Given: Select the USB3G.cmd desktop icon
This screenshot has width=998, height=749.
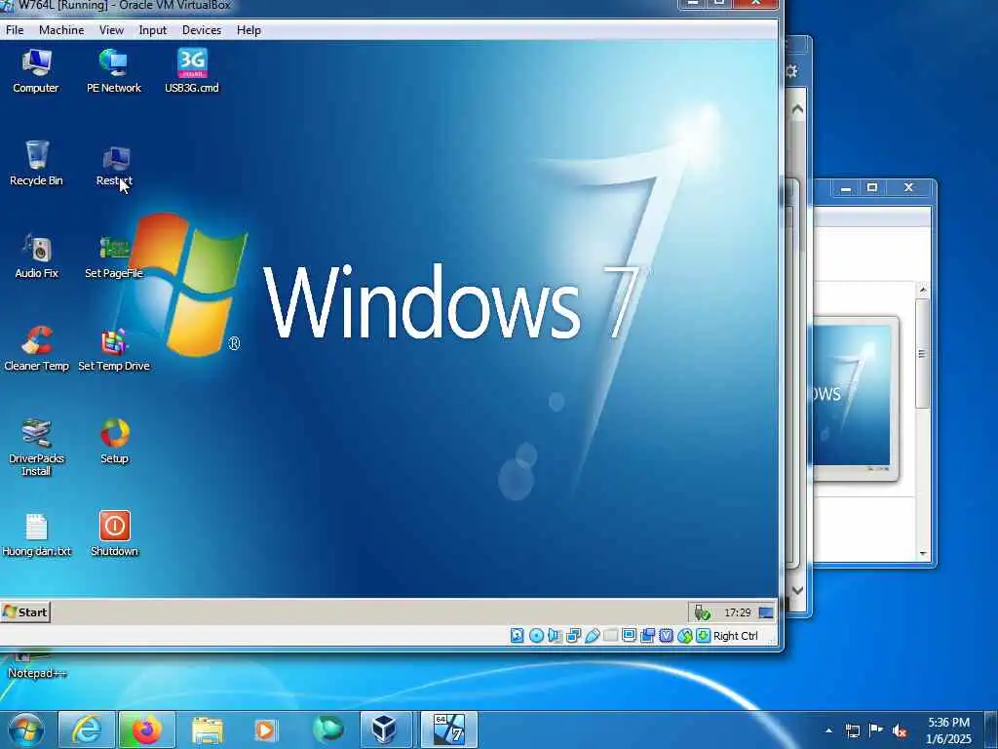Looking at the screenshot, I should pos(192,71).
